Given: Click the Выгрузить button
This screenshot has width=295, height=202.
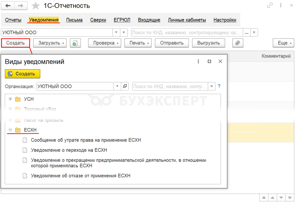Looking at the screenshot, I should pyautogui.click(x=209, y=43).
